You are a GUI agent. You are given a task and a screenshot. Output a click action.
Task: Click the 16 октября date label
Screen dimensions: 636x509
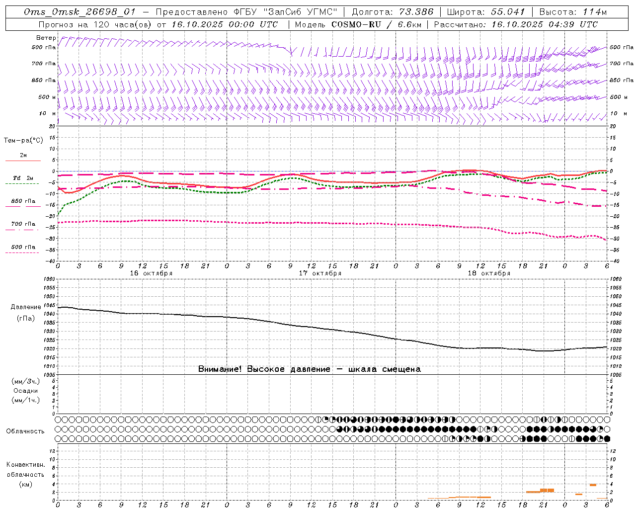(x=151, y=273)
